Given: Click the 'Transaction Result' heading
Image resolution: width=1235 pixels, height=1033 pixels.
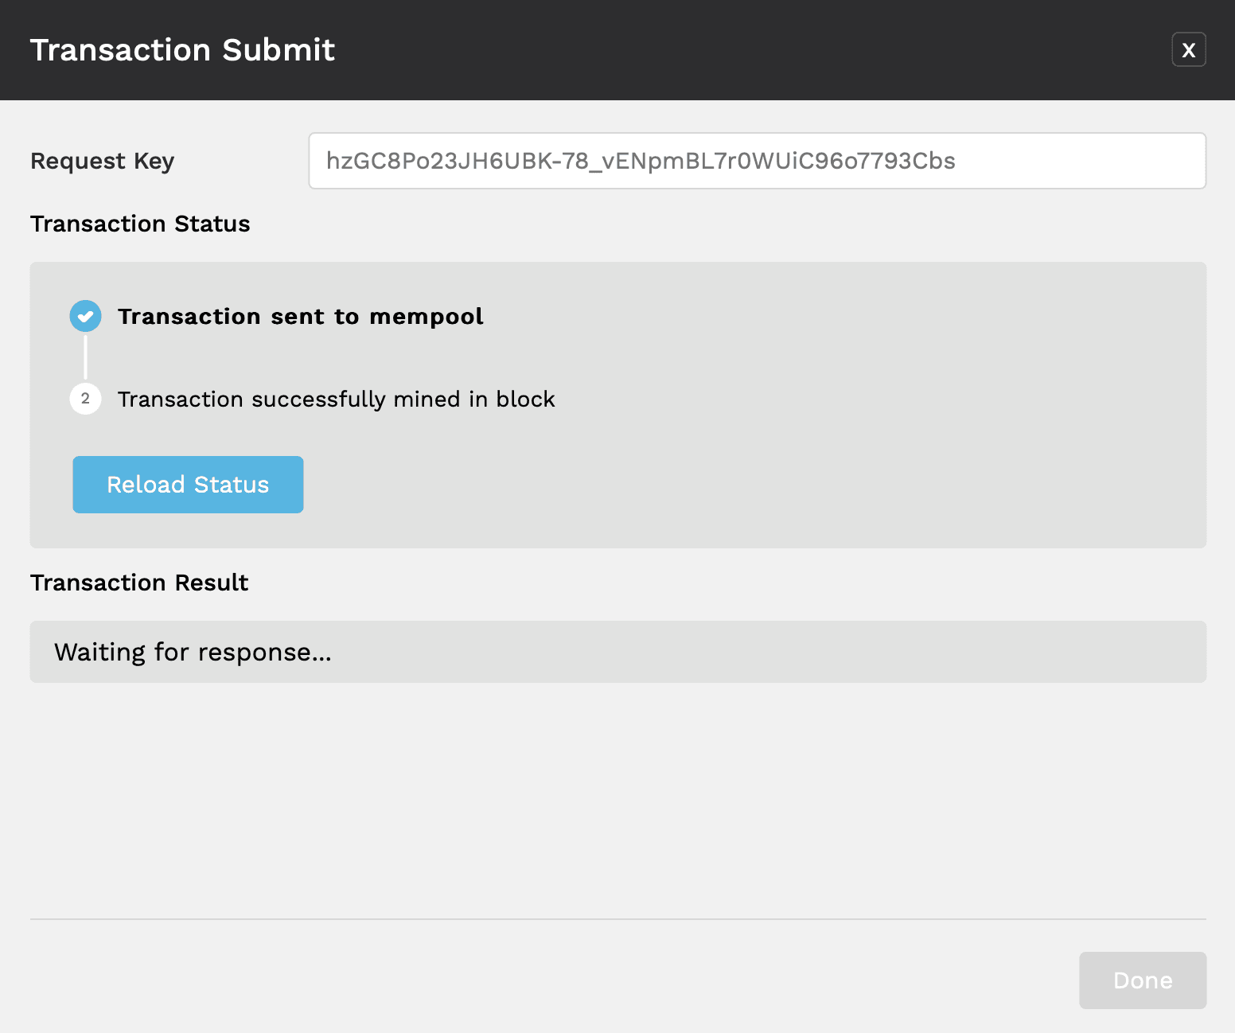Looking at the screenshot, I should 139,583.
